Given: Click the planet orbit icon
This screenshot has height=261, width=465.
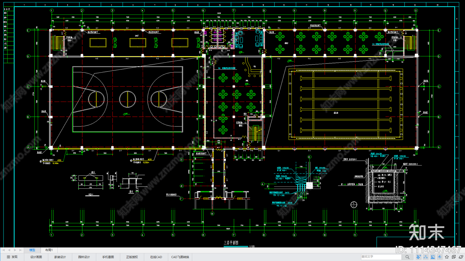Looking at the screenshot, I should [x=461, y=257].
